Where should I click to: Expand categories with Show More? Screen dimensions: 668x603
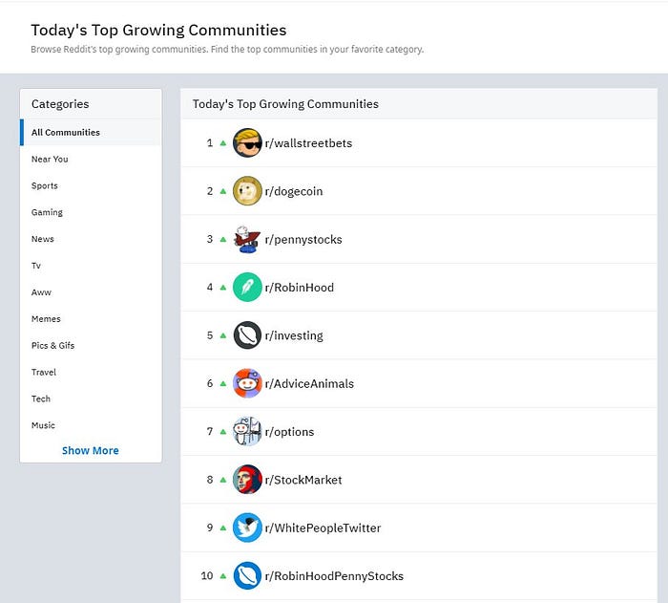click(91, 450)
